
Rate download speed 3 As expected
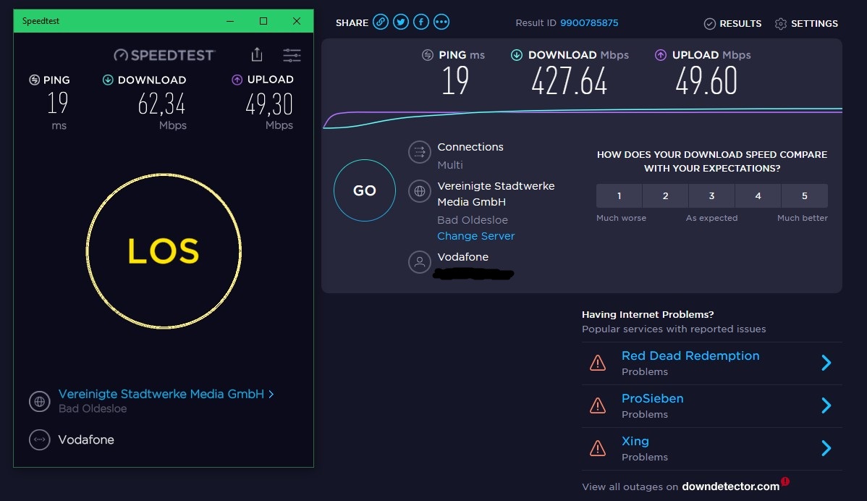coord(711,195)
